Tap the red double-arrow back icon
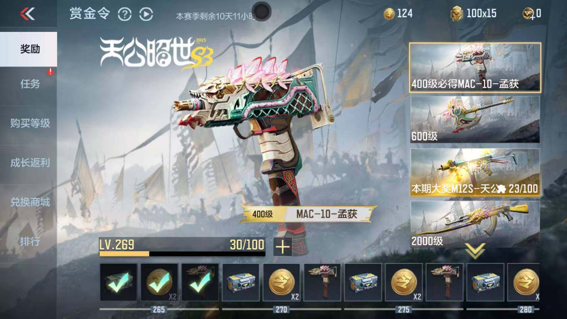The width and height of the screenshot is (567, 319). [x=28, y=14]
